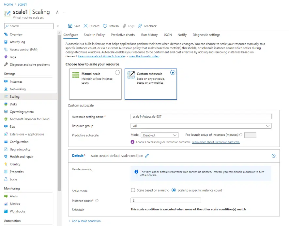Screen dimensions: 289x226
Task: Click the info icon beside Instance count
Action: pyautogui.click(x=97, y=201)
